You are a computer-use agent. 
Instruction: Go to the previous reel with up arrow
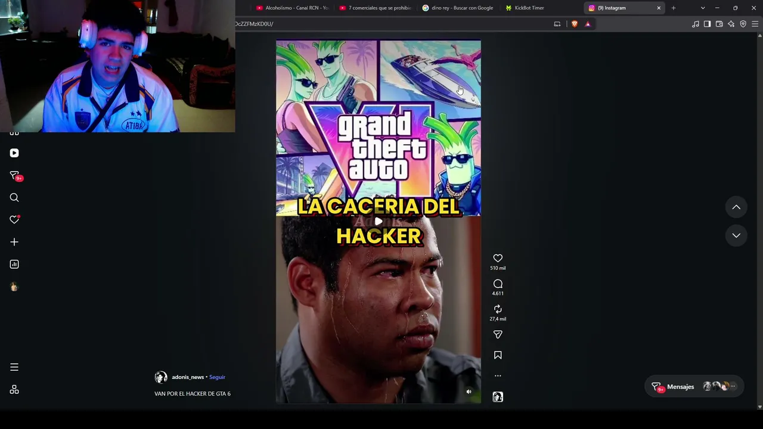[736, 207]
